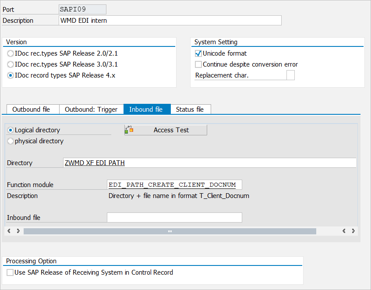Select IDoc rec.types SAP Release 2.0/2.1

pos(11,53)
